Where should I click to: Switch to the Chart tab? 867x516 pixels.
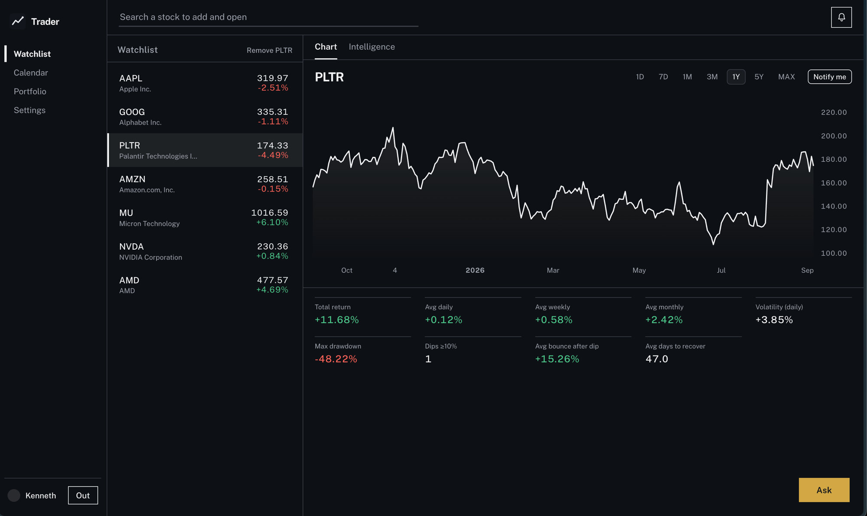click(326, 47)
